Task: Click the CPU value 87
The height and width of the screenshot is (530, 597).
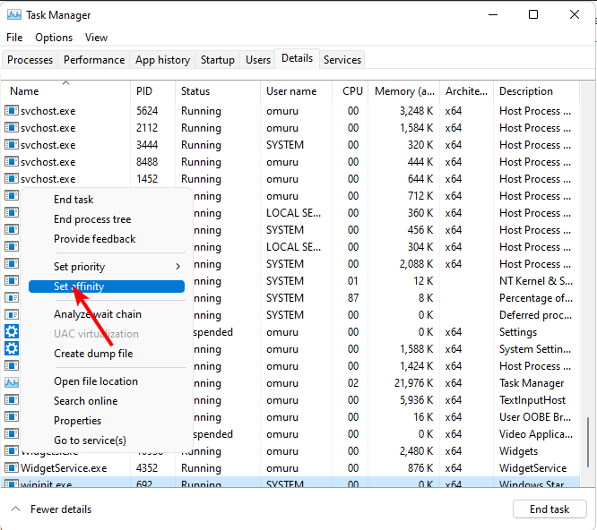Action: pos(353,298)
